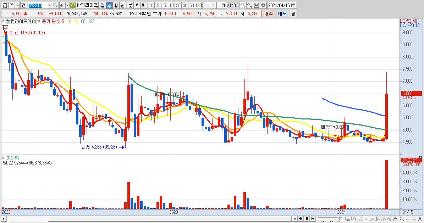Adjust the chart zoom density slider
This screenshot has height=223, width=424.
click(x=330, y=219)
